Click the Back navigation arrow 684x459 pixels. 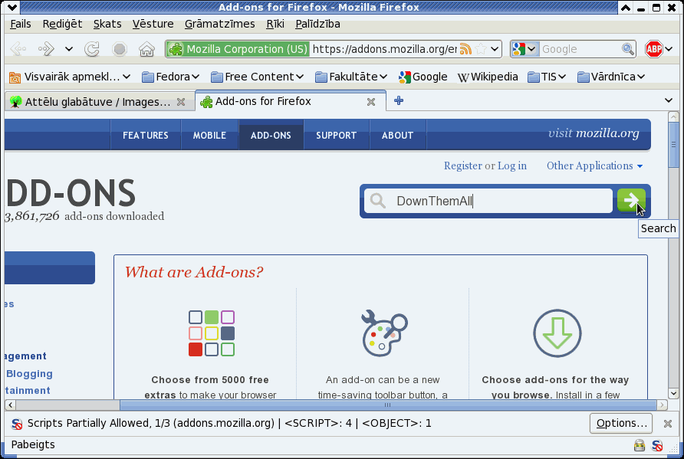pos(18,49)
